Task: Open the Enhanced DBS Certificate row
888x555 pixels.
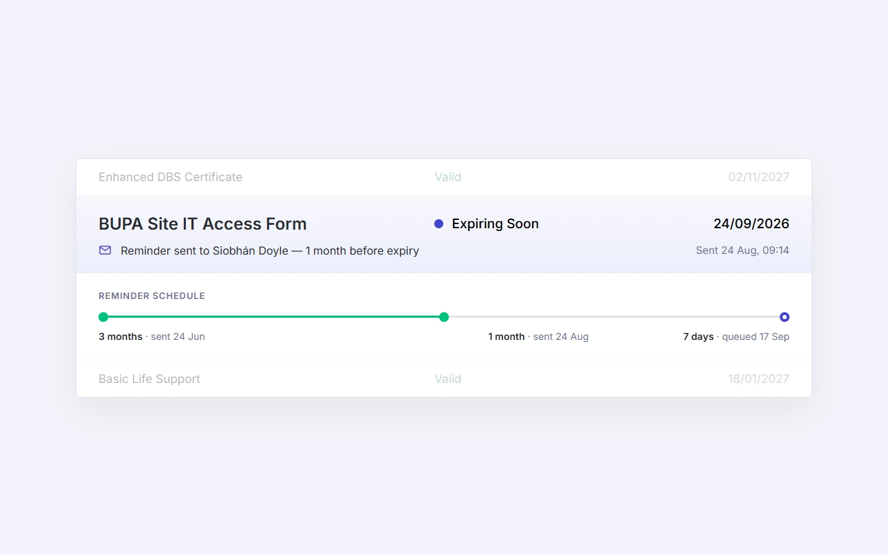Action: point(444,177)
